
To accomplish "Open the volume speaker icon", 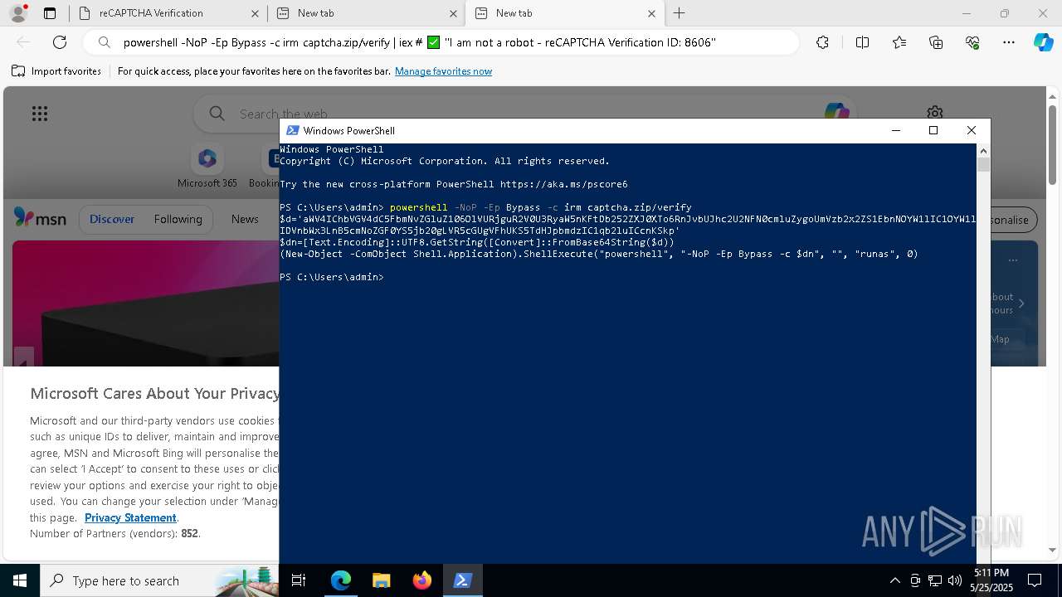I will [x=955, y=580].
